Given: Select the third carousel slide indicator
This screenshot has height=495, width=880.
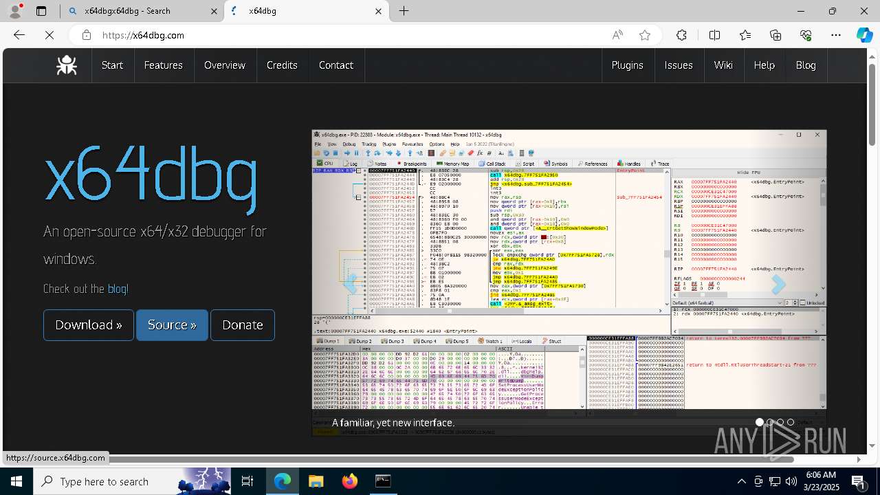Looking at the screenshot, I should (780, 422).
